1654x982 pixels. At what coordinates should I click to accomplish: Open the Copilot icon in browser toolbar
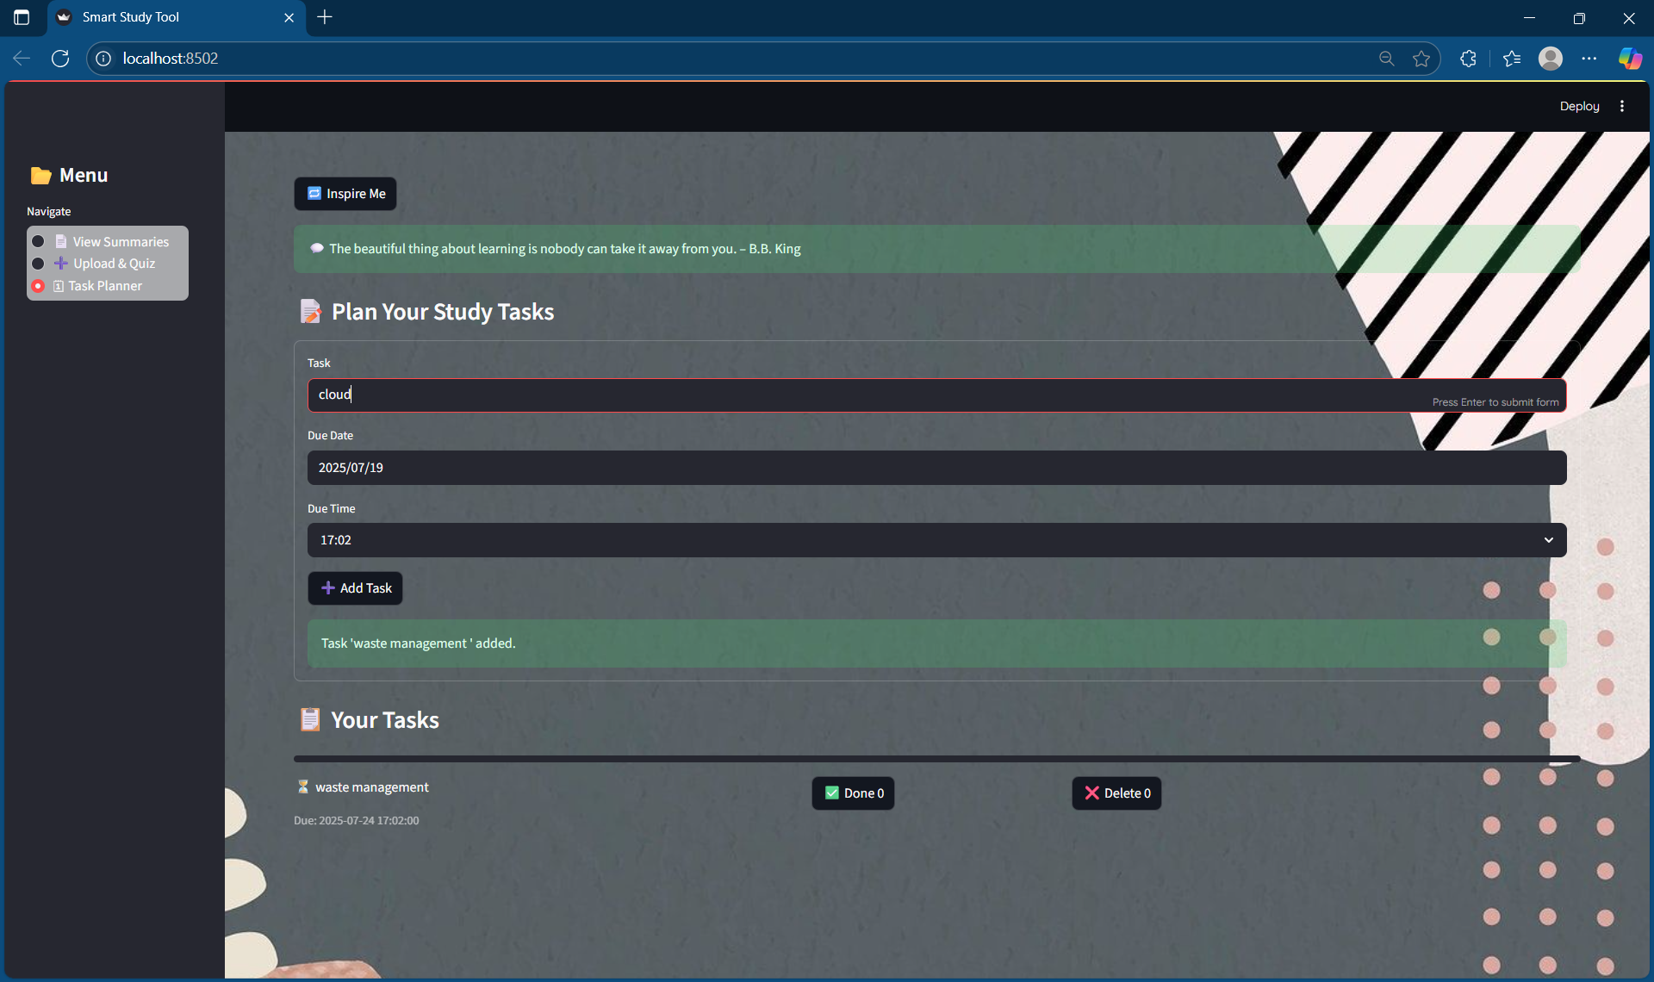1629,59
